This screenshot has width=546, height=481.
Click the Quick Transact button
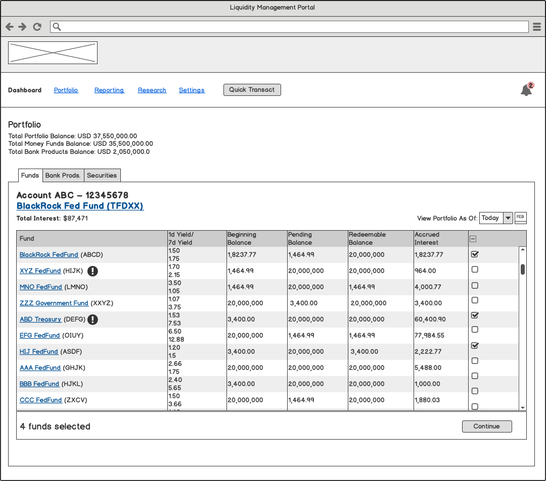pyautogui.click(x=252, y=90)
